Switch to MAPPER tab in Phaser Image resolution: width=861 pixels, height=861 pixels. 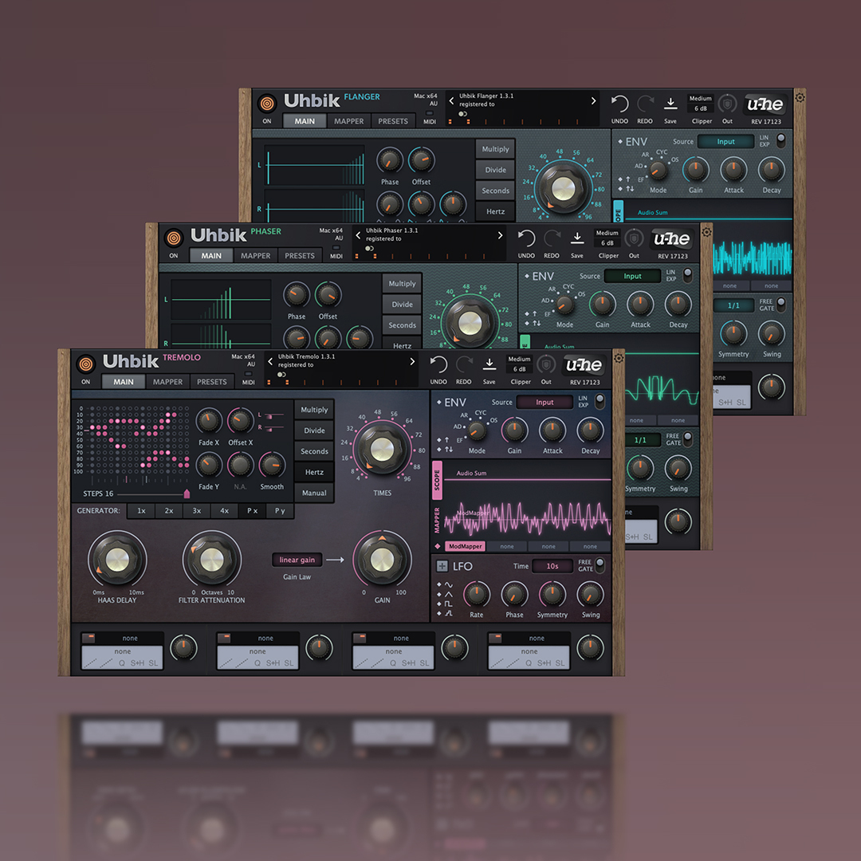click(255, 255)
